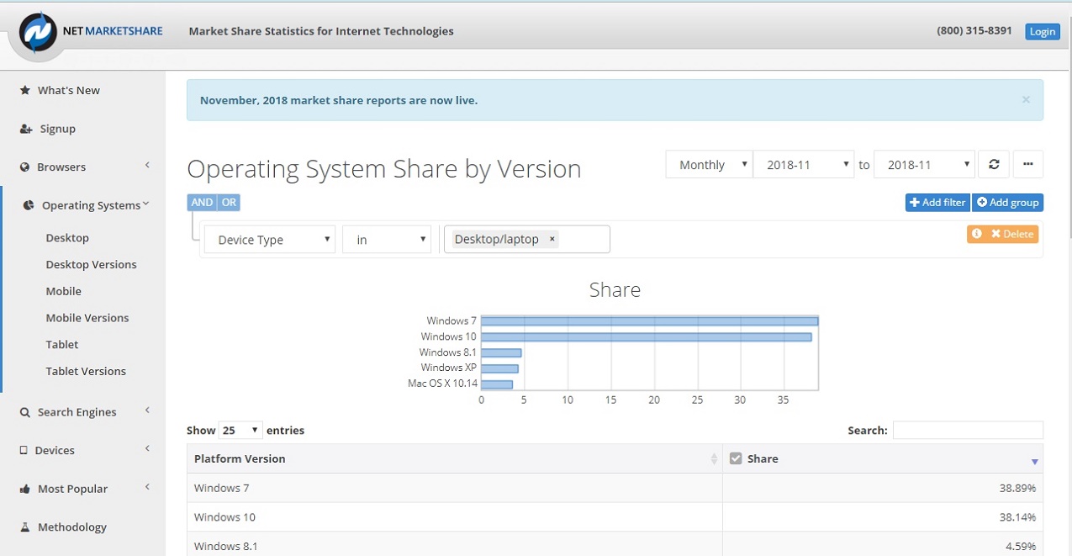The image size is (1072, 556).
Task: Click the Mac OS X 10.14 chart bar
Action: (497, 384)
